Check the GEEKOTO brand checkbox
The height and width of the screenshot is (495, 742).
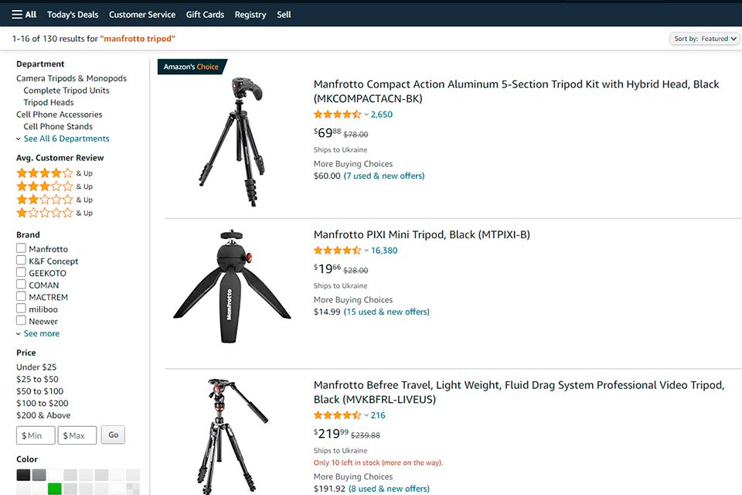pyautogui.click(x=21, y=272)
